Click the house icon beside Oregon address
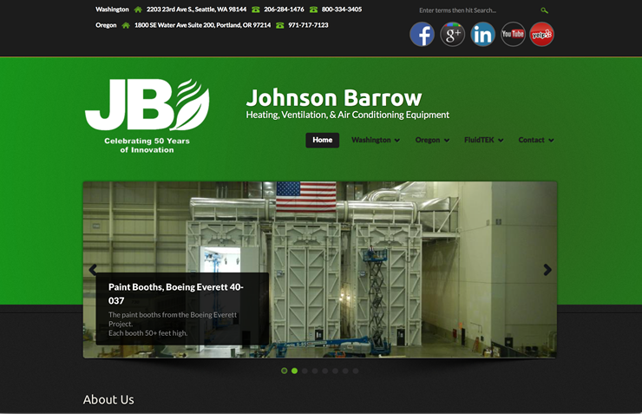Image resolution: width=642 pixels, height=414 pixels. [x=126, y=25]
